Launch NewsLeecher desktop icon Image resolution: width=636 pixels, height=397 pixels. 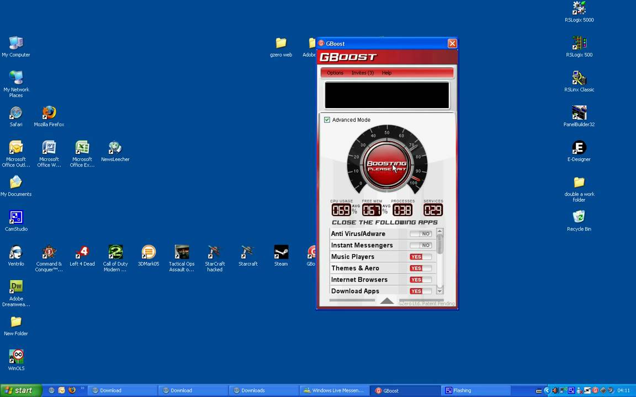pyautogui.click(x=115, y=151)
